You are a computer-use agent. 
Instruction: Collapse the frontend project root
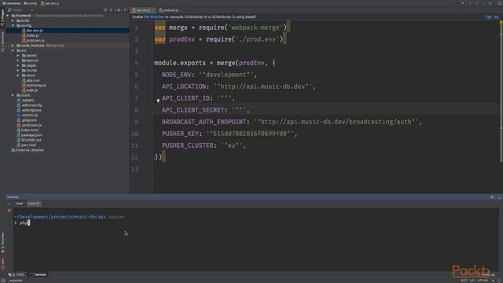[8, 16]
